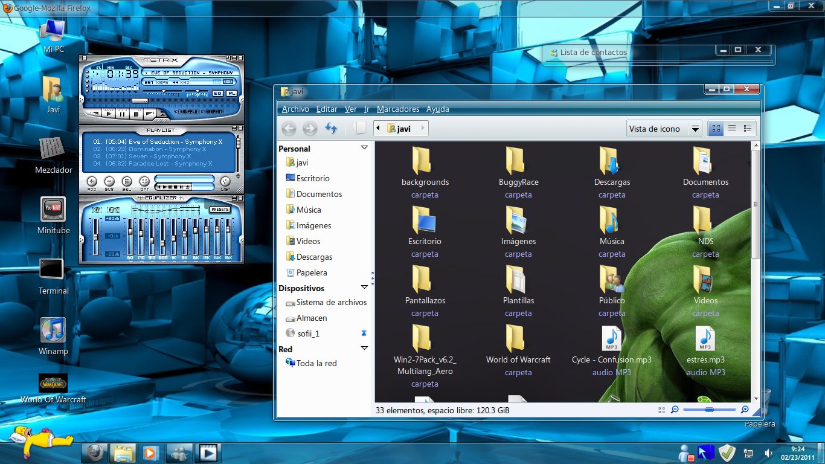Launch the Mezclador desktop icon
The height and width of the screenshot is (464, 825).
54,154
